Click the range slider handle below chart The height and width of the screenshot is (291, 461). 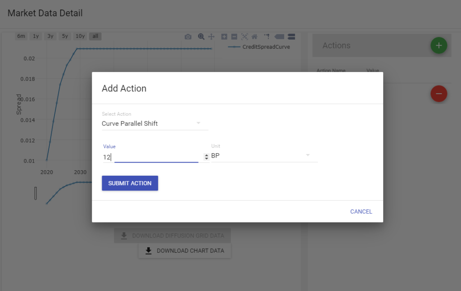[36, 193]
